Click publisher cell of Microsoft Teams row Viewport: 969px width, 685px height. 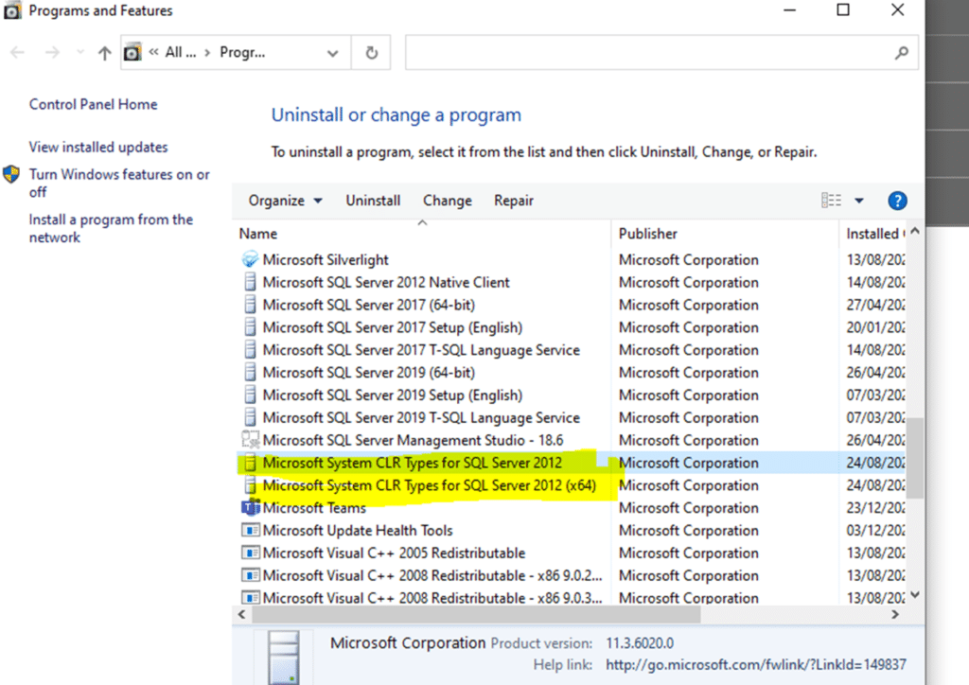pos(689,508)
